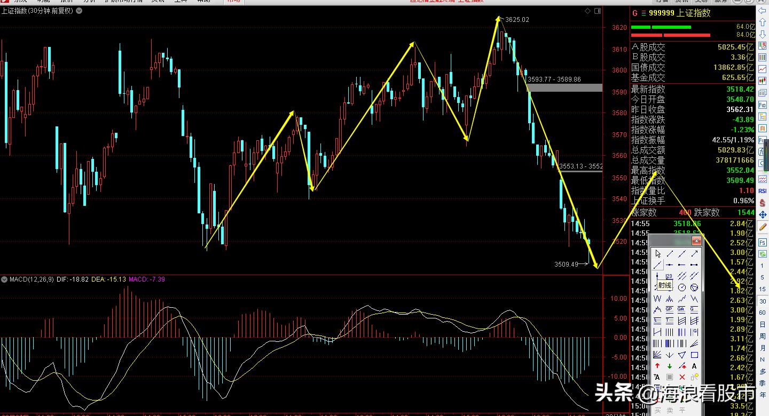Click the RSI indicator sidebar icon
Screen dimensions: 769x416
point(763,191)
